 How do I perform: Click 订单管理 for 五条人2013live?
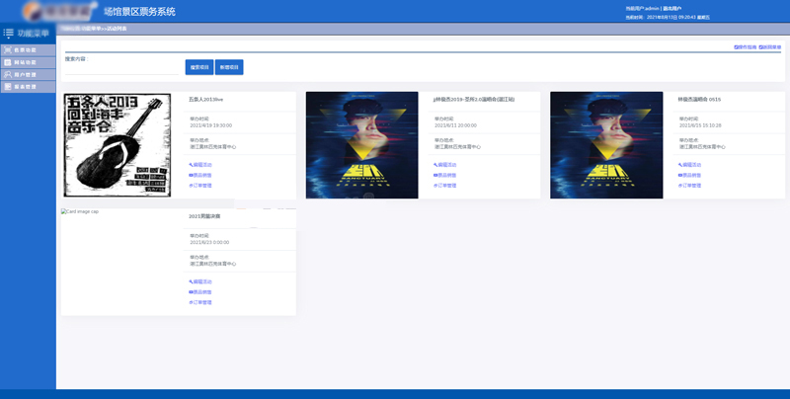pos(200,186)
